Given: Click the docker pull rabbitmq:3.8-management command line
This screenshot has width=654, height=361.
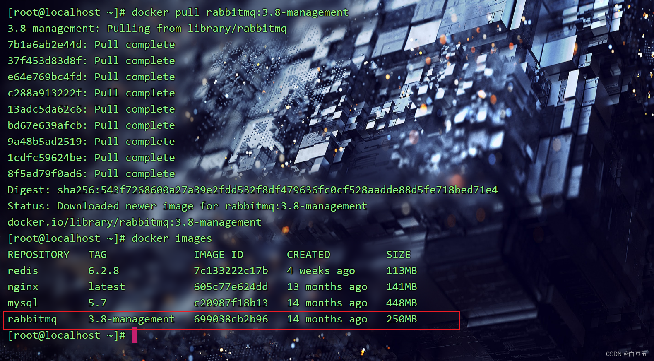Looking at the screenshot, I should (x=178, y=12).
